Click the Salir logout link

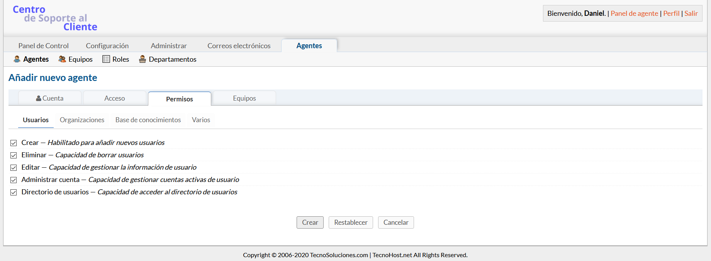pos(691,13)
